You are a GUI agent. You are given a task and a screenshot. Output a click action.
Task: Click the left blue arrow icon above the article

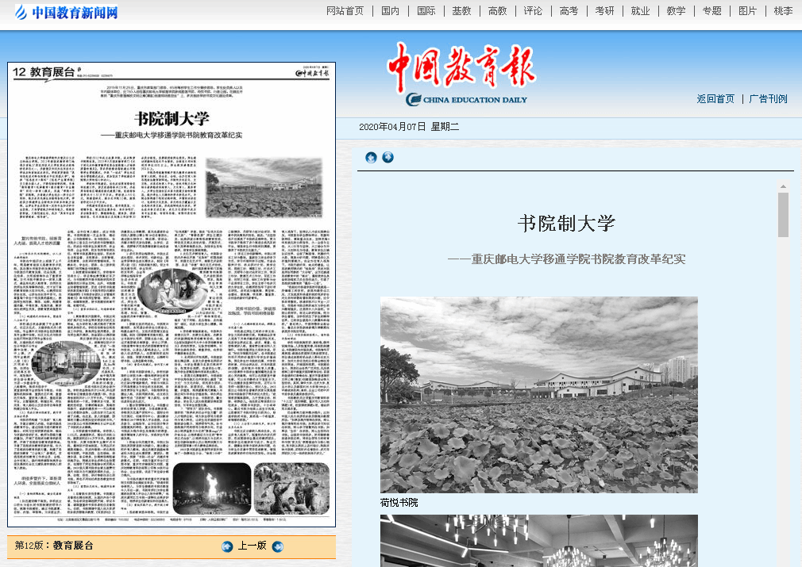pos(371,157)
